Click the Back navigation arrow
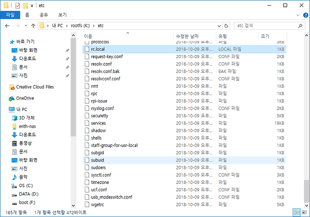This screenshot has height=217, width=310. click(7, 26)
